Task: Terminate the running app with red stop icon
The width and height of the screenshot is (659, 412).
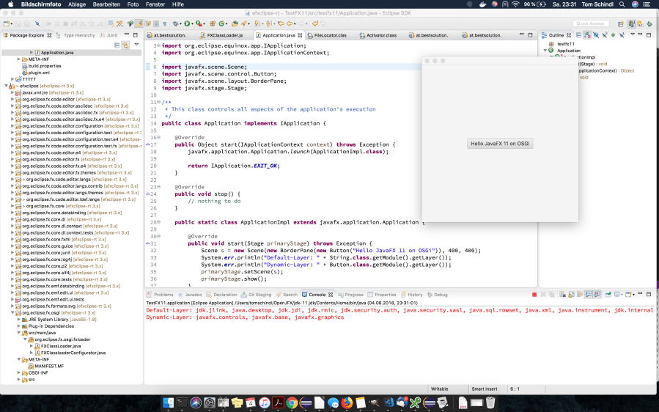Action: point(534,295)
